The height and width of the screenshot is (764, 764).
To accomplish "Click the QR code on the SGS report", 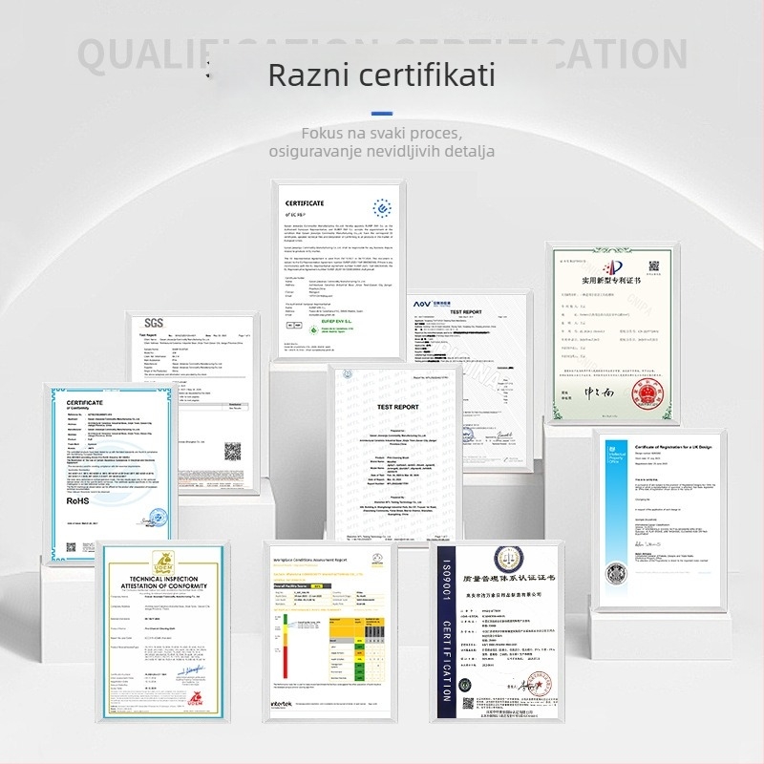I will pyautogui.click(x=232, y=451).
